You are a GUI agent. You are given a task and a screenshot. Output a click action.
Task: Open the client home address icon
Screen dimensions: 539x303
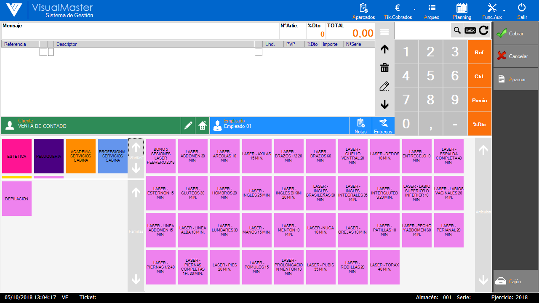pos(203,125)
